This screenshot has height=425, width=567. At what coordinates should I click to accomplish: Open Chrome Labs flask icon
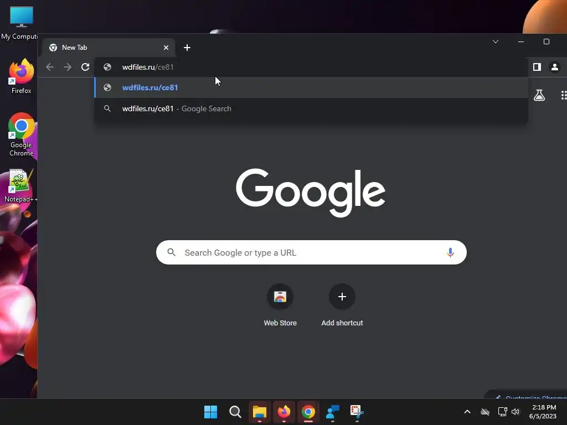click(x=539, y=95)
